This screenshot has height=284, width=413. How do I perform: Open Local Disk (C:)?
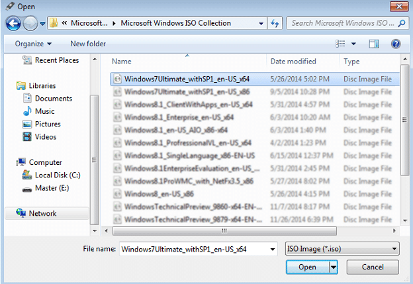(x=52, y=175)
